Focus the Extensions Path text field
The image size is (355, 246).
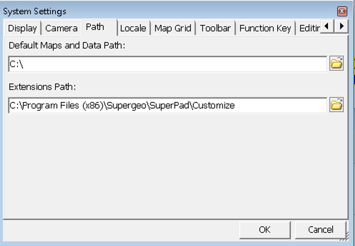point(168,106)
